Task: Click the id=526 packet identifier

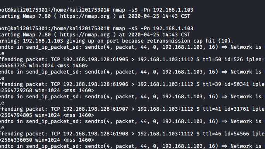Action: pyautogui.click(x=234, y=60)
